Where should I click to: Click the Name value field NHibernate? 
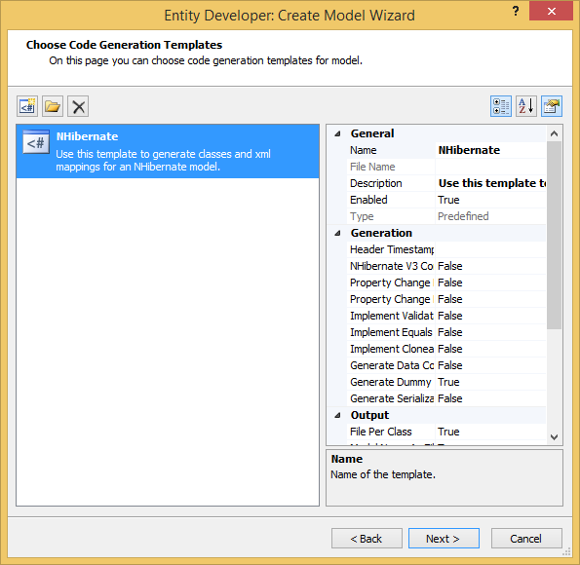pyautogui.click(x=490, y=150)
